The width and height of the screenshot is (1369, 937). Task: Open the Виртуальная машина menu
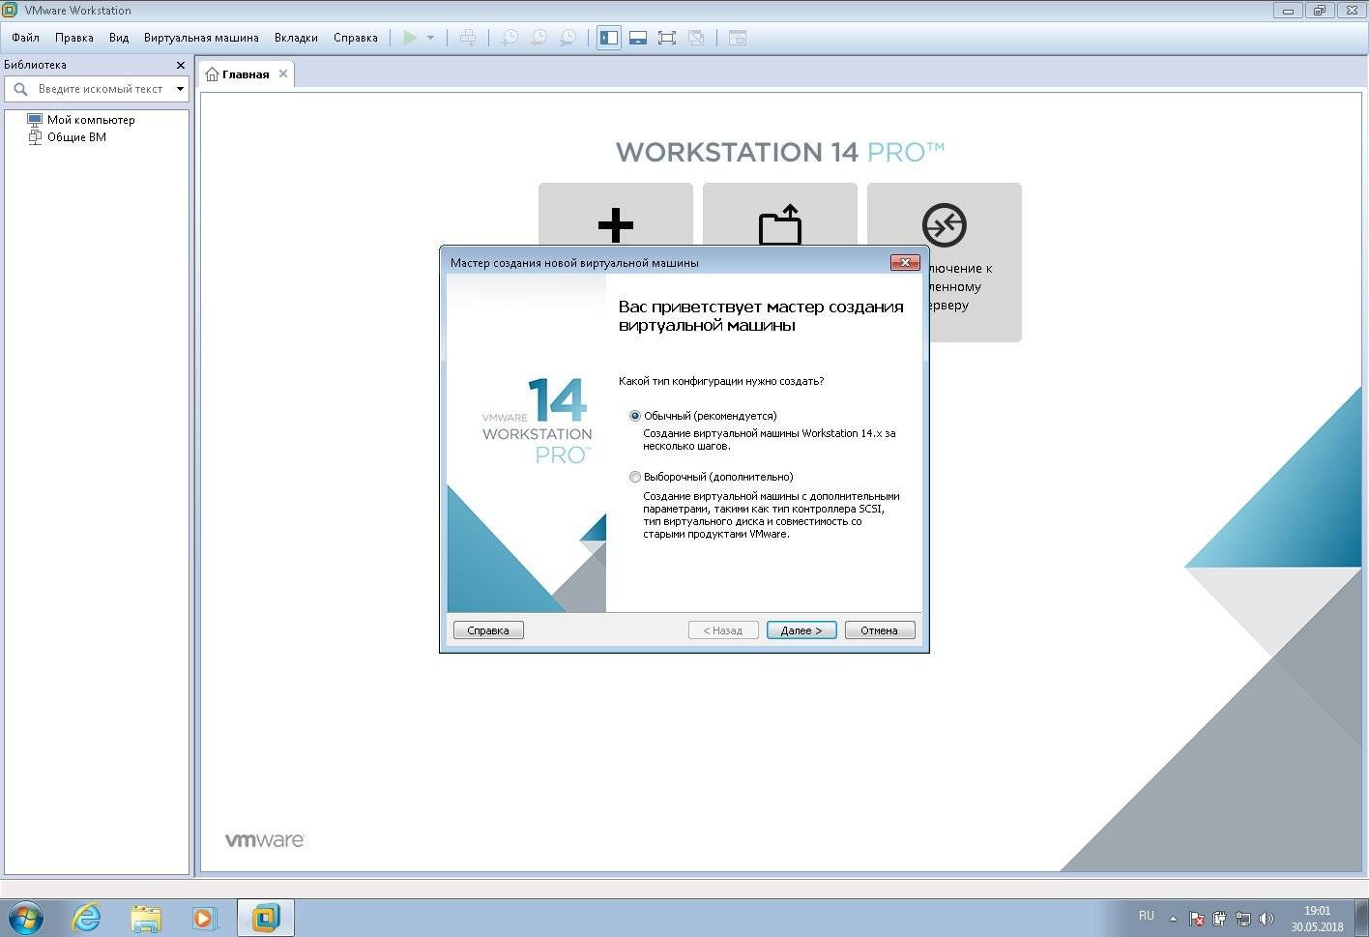(201, 38)
